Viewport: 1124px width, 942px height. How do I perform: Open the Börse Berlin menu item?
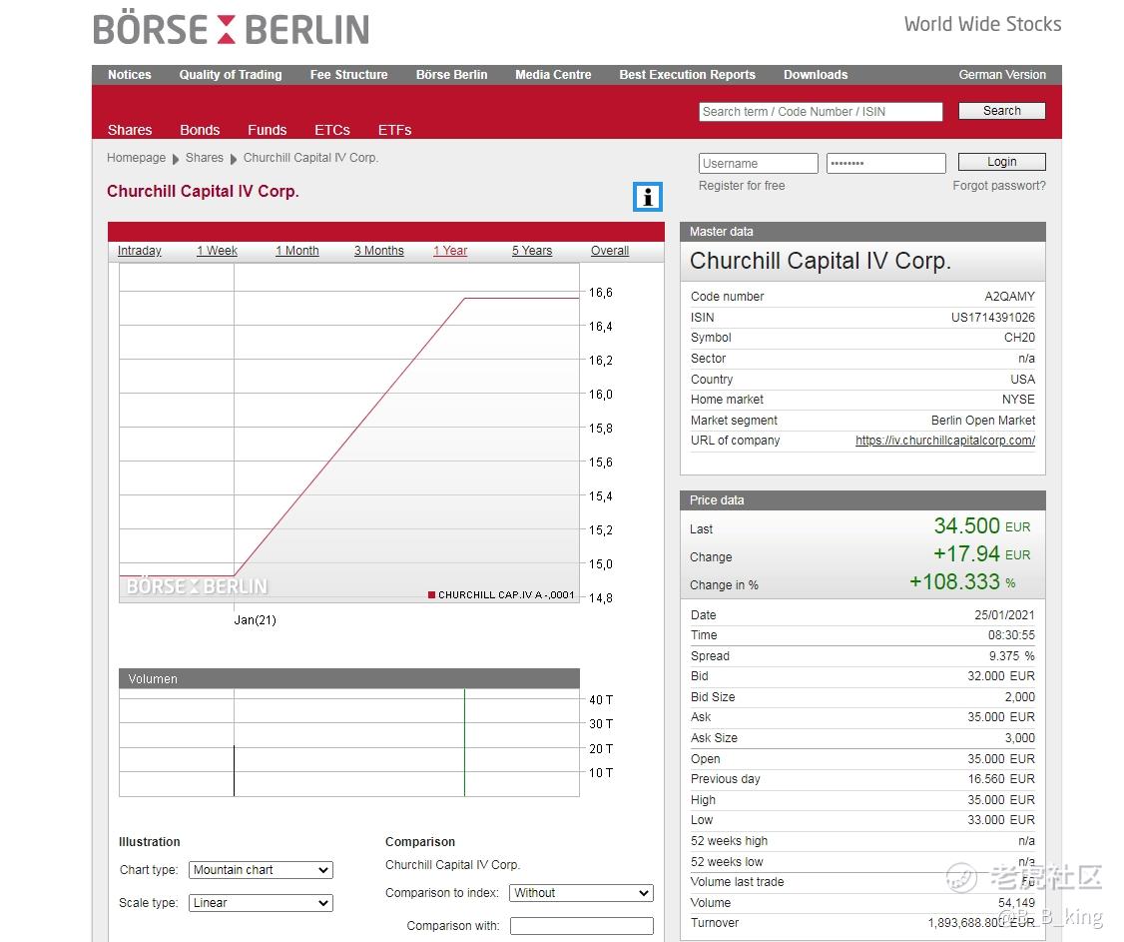pos(451,75)
